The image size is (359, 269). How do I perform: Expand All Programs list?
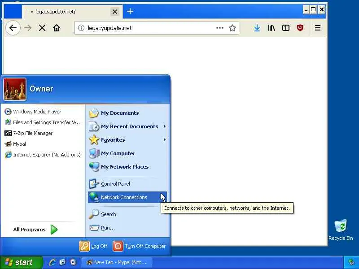coord(35,230)
